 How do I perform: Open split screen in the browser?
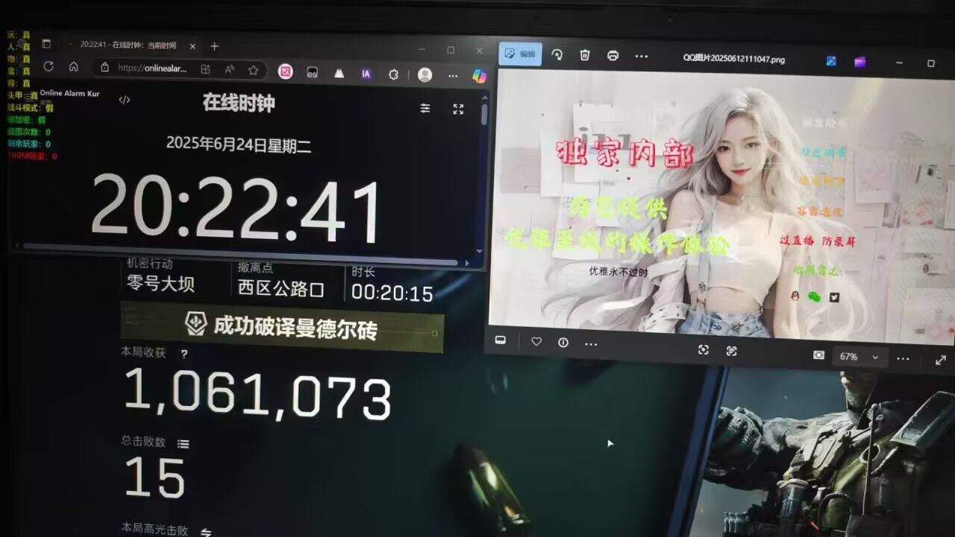coord(205,69)
